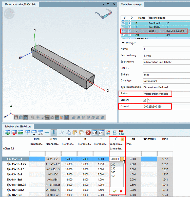Click the zoom all magnifier icon
Screen dimensions: 190x197
point(33,117)
